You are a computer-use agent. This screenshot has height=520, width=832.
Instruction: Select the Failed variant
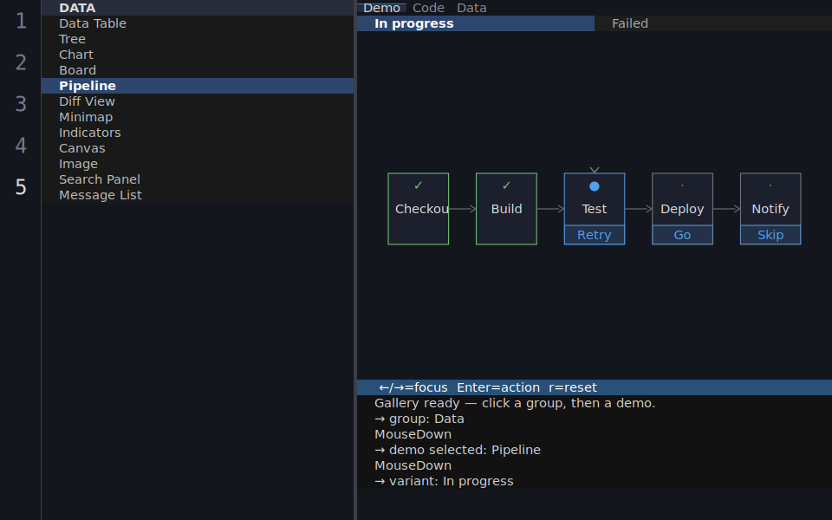click(713, 23)
